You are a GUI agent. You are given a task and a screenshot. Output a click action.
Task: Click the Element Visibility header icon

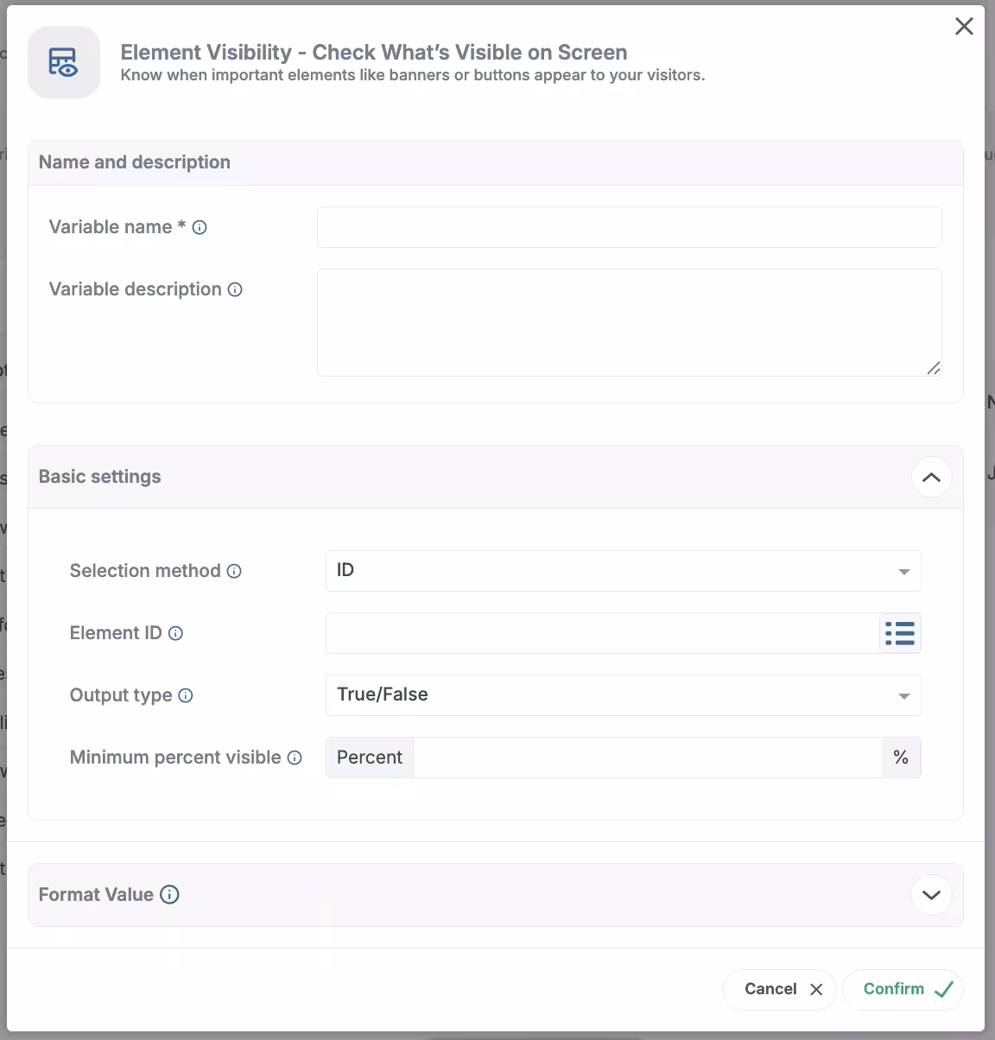[63, 62]
